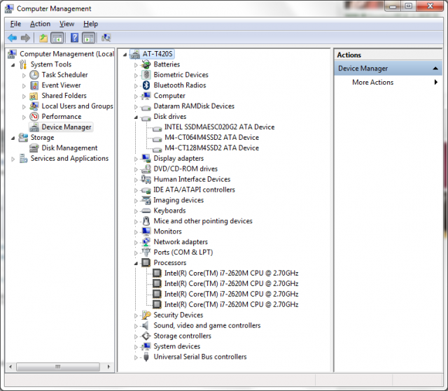
Task: Open the Action menu
Action: [41, 24]
